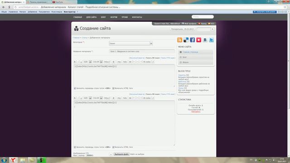Viewport: 290px width, 163px height.
Task: Apply bold 'b' in the second editor toolbar
Action: tap(75, 98)
